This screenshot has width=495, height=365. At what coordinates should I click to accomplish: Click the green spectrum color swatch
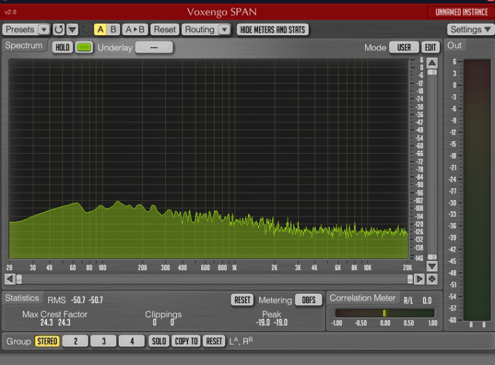[x=84, y=48]
